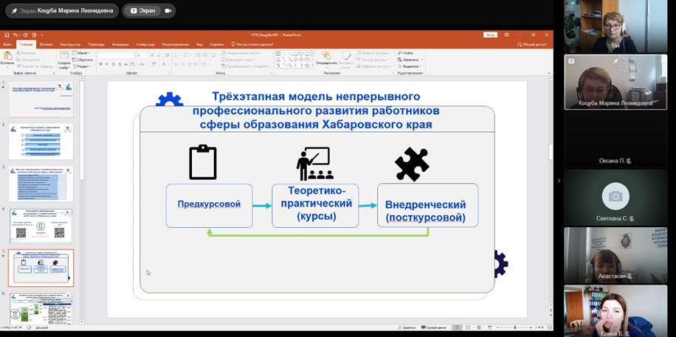Open the Примечания comments pane
The width and height of the screenshot is (676, 337).
coord(435,327)
